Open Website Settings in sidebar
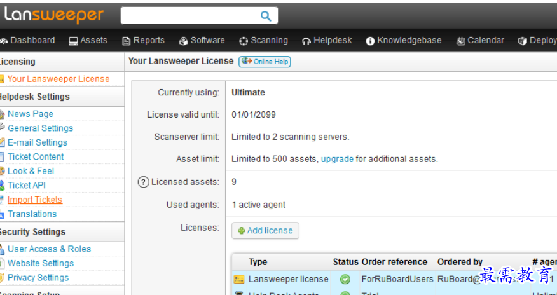The image size is (557, 295). (41, 263)
